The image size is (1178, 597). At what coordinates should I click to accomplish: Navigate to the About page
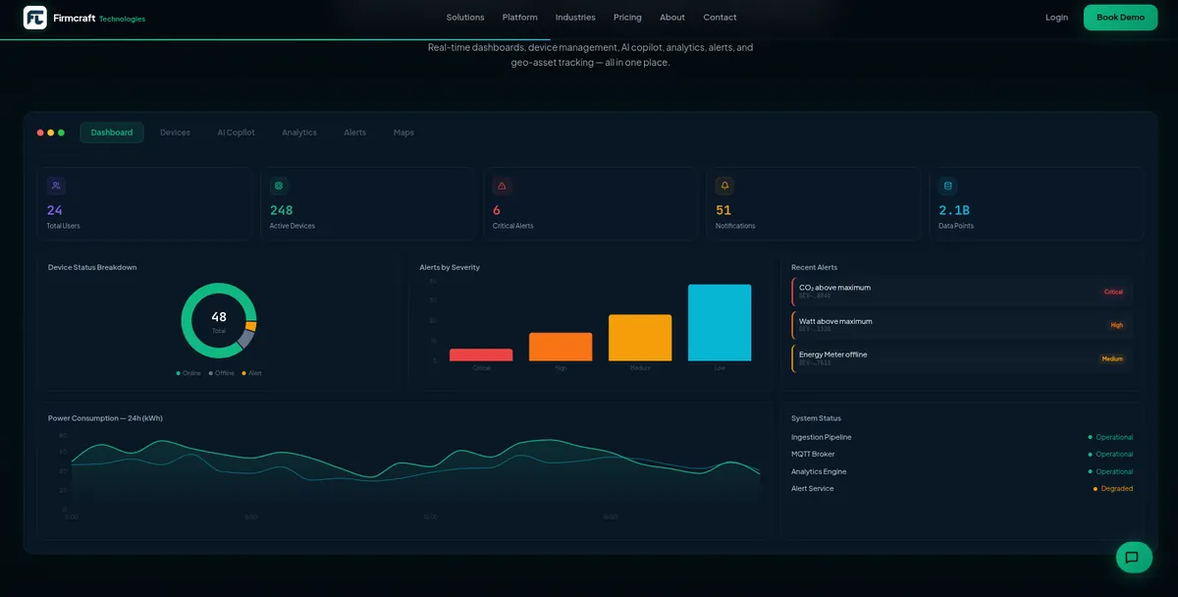tap(672, 18)
